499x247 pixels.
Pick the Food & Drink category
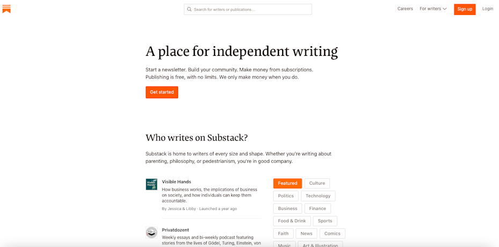[292, 221]
